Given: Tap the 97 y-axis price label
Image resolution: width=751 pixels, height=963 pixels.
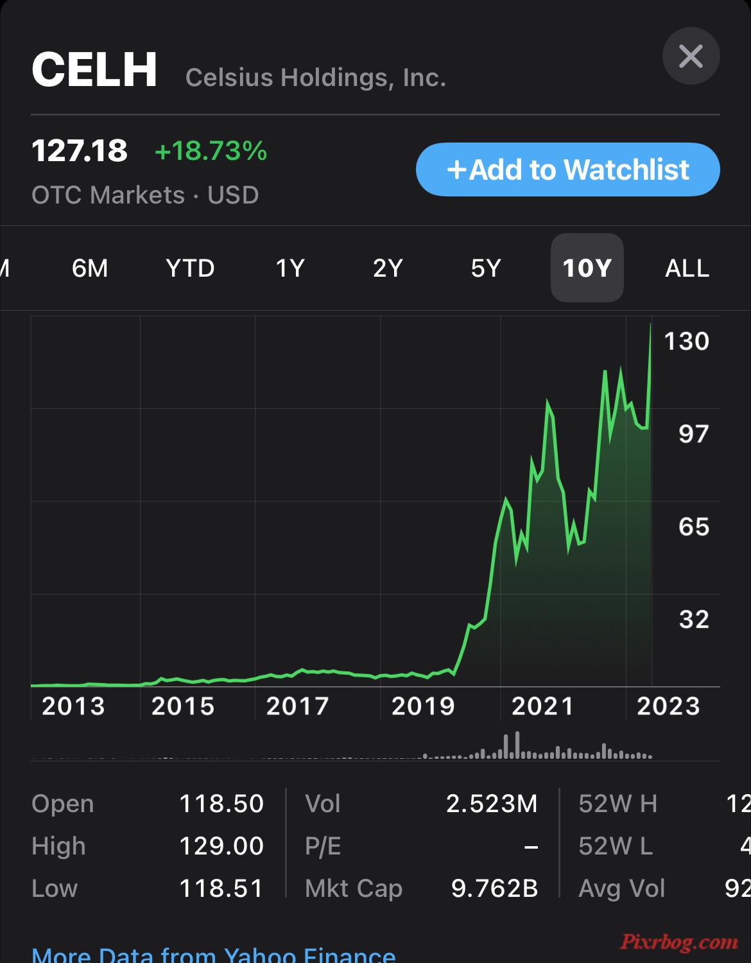Looking at the screenshot, I should (694, 434).
